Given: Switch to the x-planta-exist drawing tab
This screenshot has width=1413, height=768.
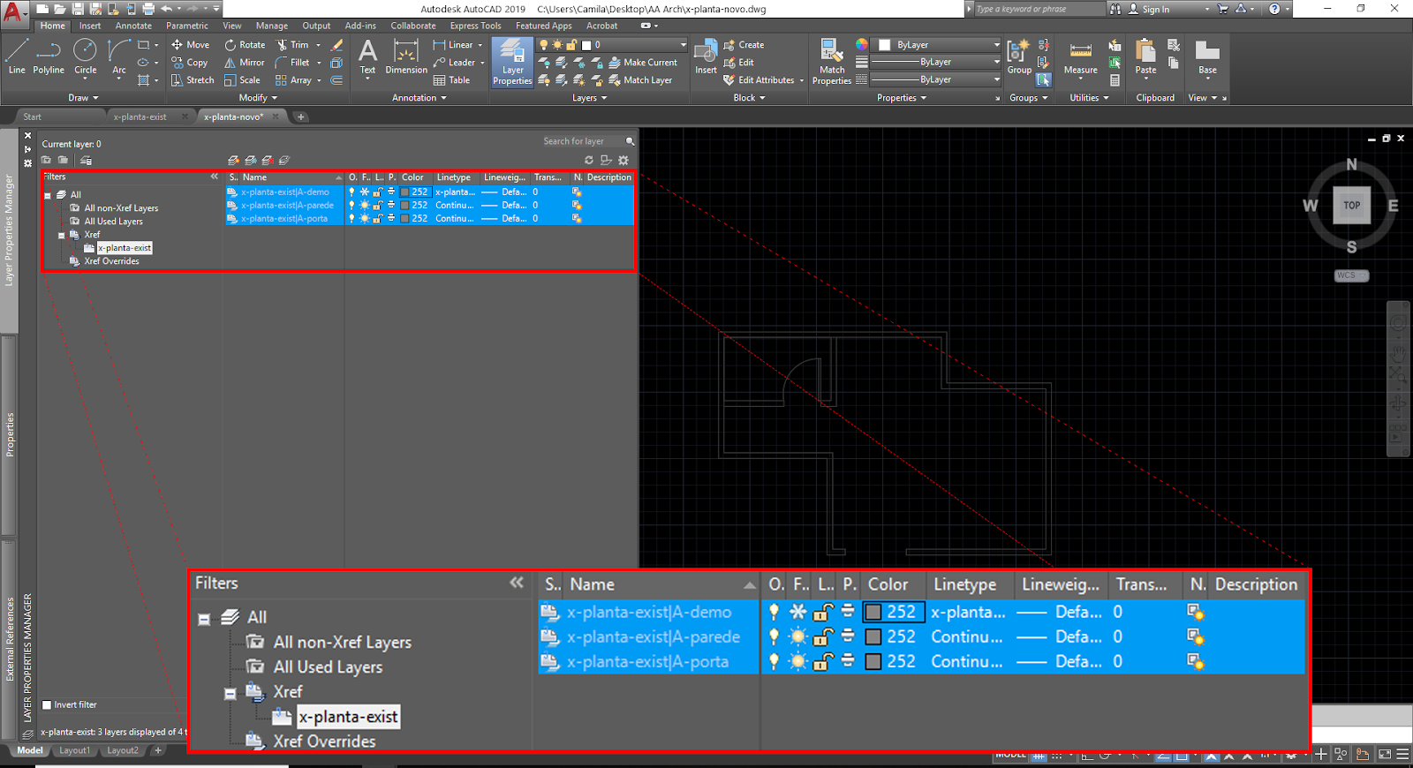Looking at the screenshot, I should [140, 117].
